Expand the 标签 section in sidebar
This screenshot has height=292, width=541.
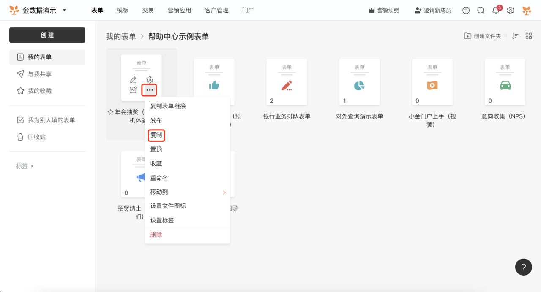point(25,166)
